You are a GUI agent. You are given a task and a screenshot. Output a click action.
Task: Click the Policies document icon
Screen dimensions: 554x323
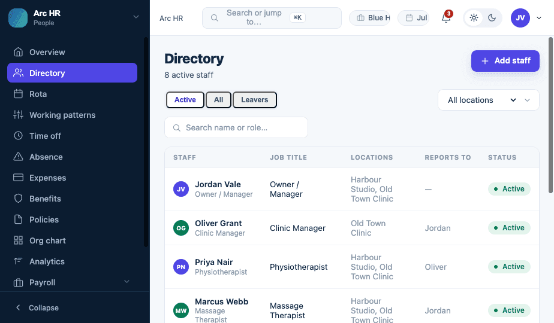pos(18,220)
